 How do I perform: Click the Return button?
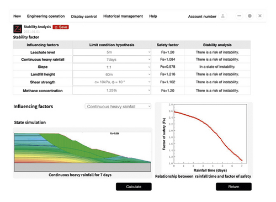(x=233, y=187)
